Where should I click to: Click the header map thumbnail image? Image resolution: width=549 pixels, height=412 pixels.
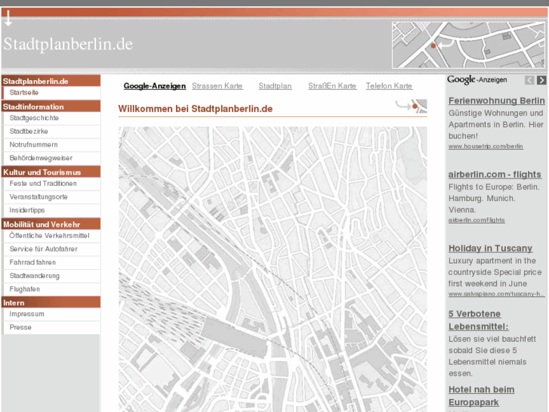468,45
